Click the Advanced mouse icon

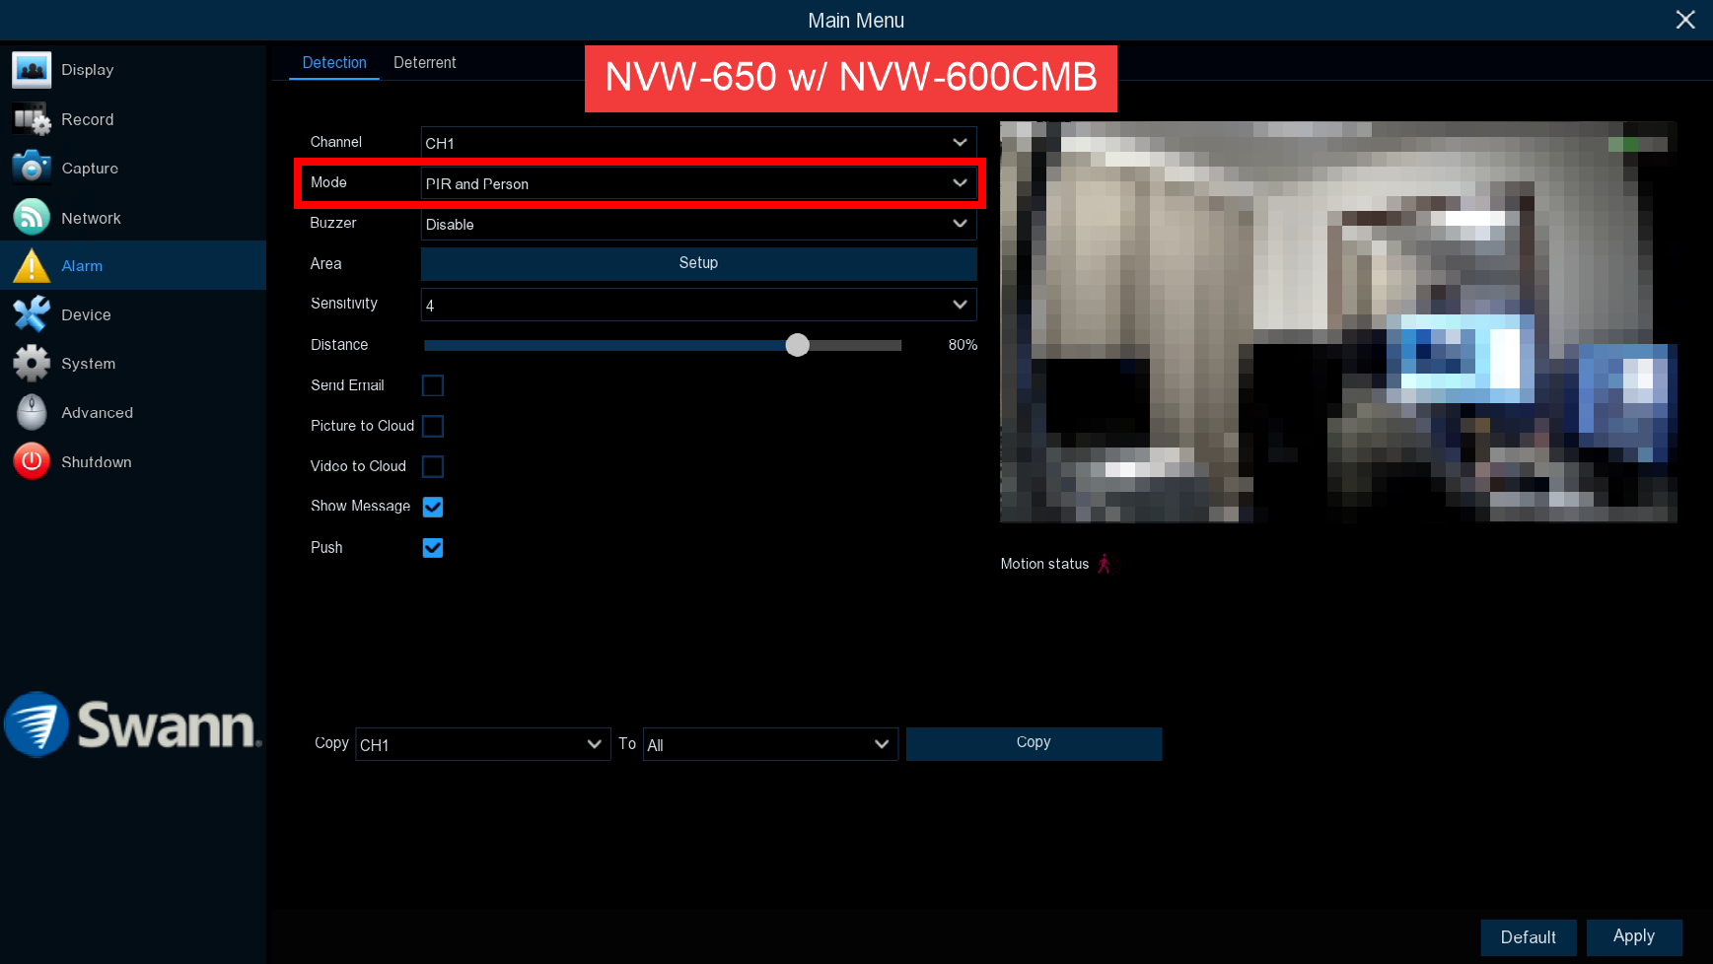pos(32,412)
